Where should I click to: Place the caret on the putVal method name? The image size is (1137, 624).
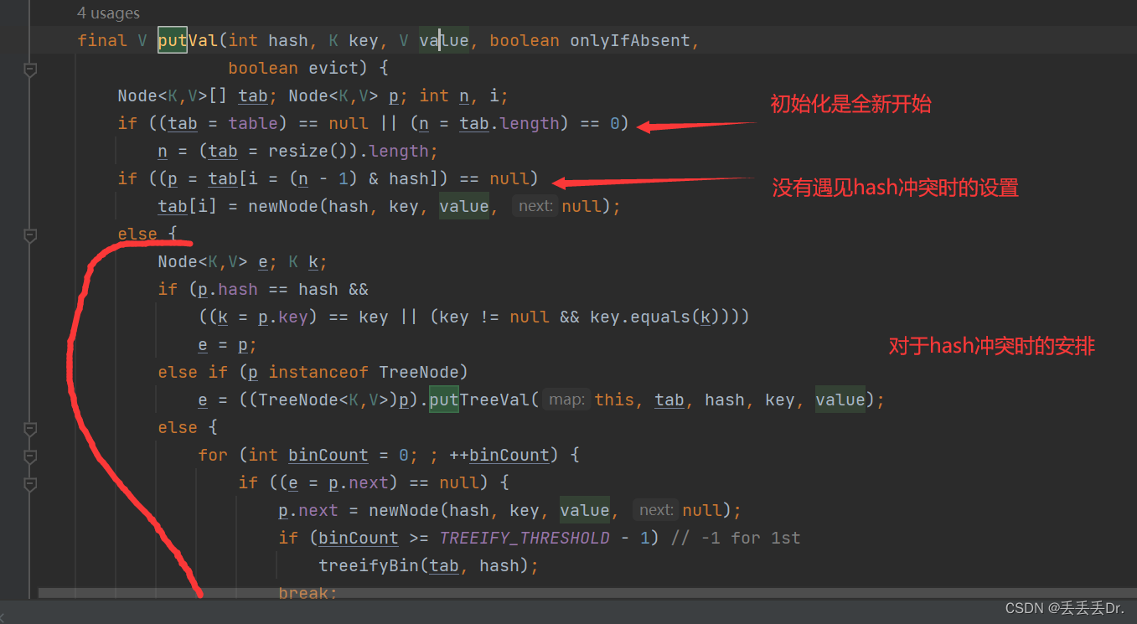188,40
